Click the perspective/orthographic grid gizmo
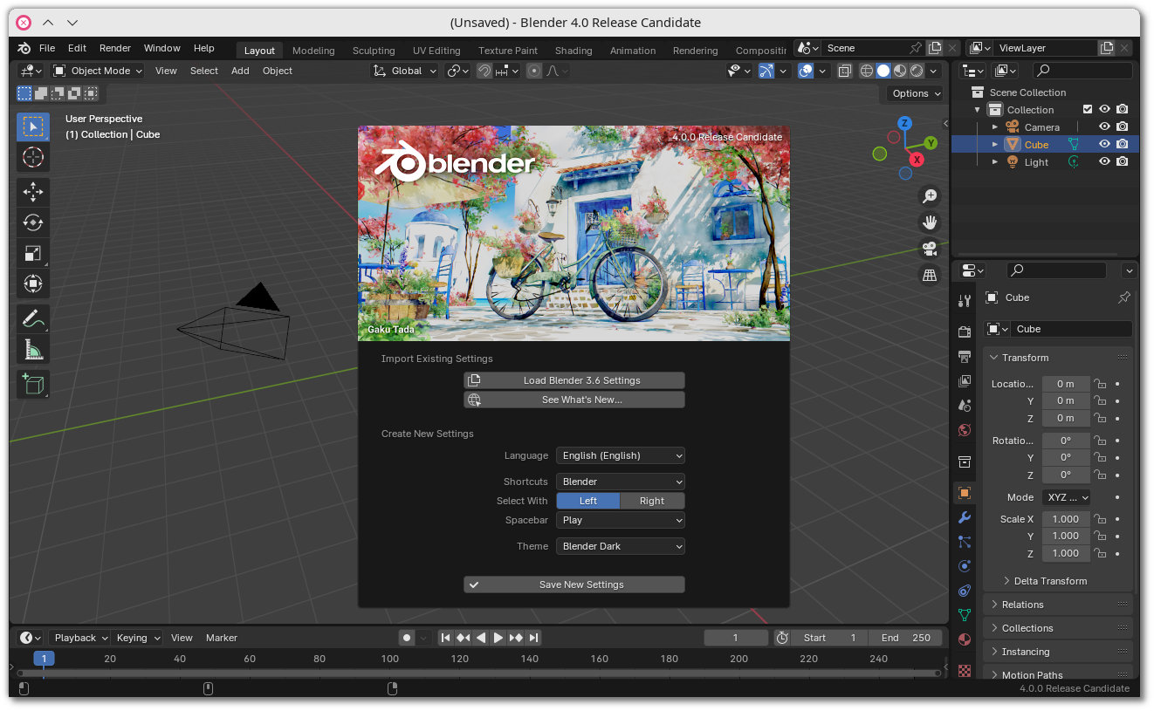Image resolution: width=1154 pixels, height=711 pixels. [930, 275]
